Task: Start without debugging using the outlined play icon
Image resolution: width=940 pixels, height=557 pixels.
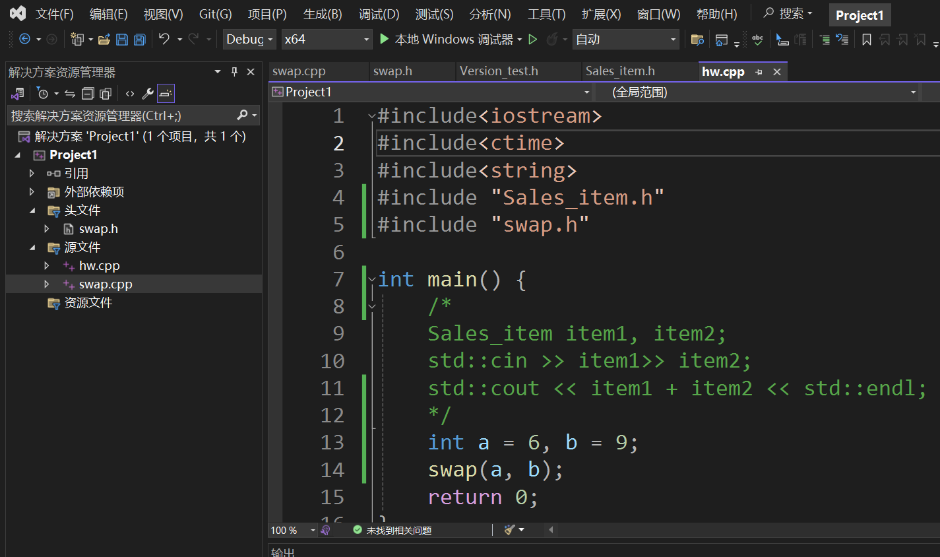Action: [x=533, y=40]
